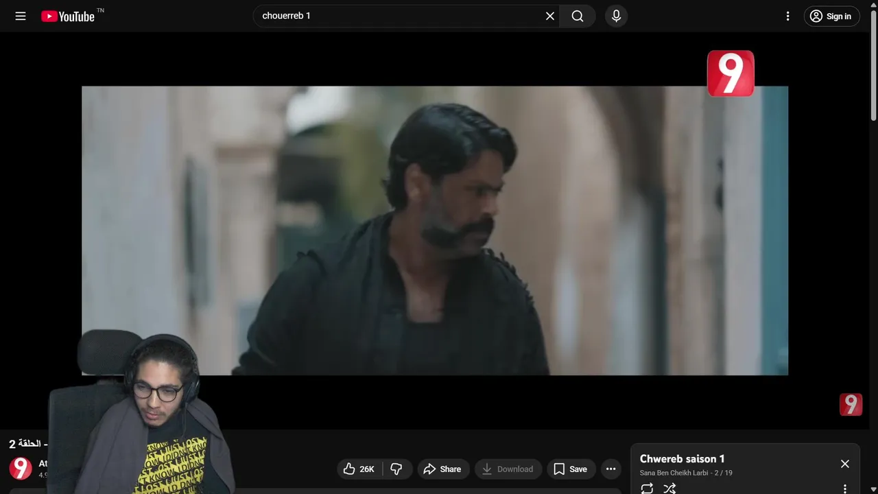Click the video player area

[435, 231]
